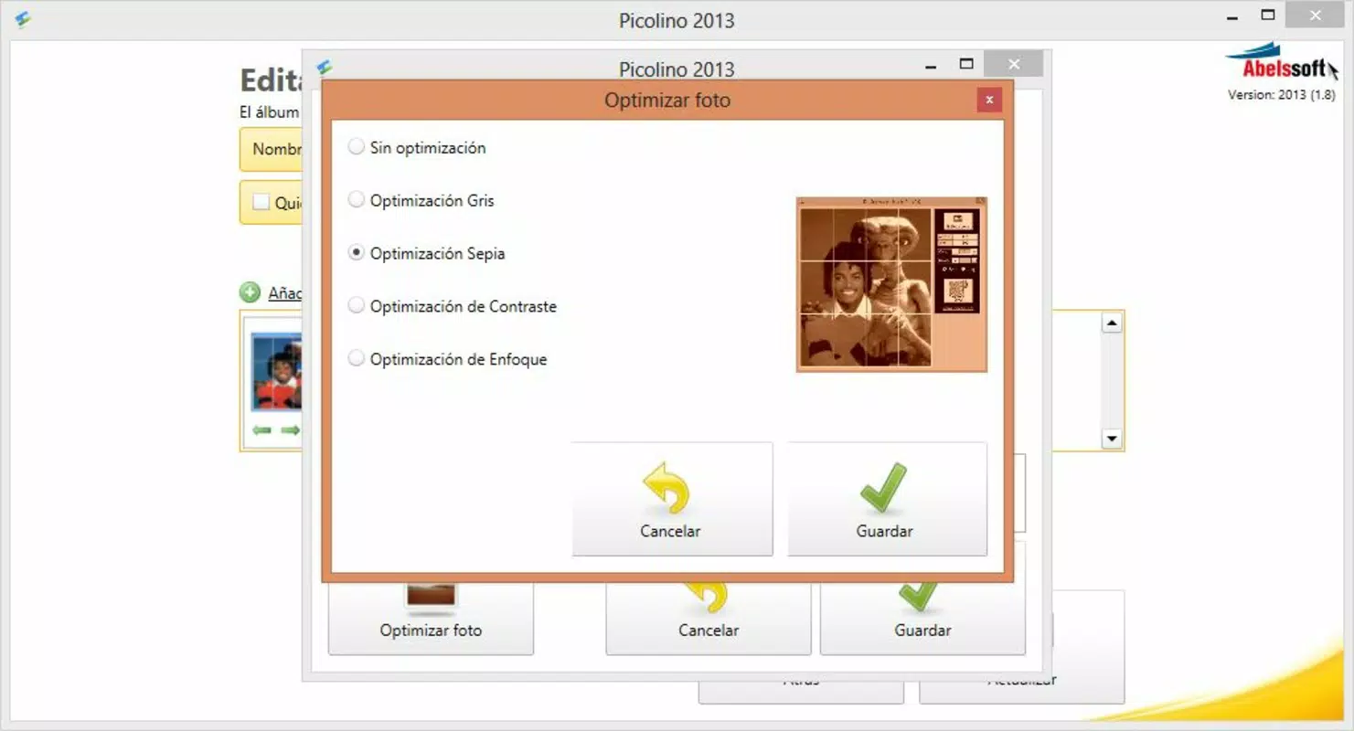Close the main Picolino 2013 window

pyautogui.click(x=1316, y=15)
